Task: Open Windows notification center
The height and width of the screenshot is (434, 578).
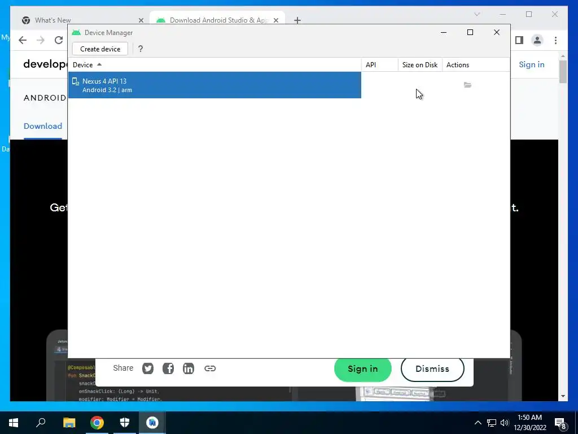Action: click(561, 423)
